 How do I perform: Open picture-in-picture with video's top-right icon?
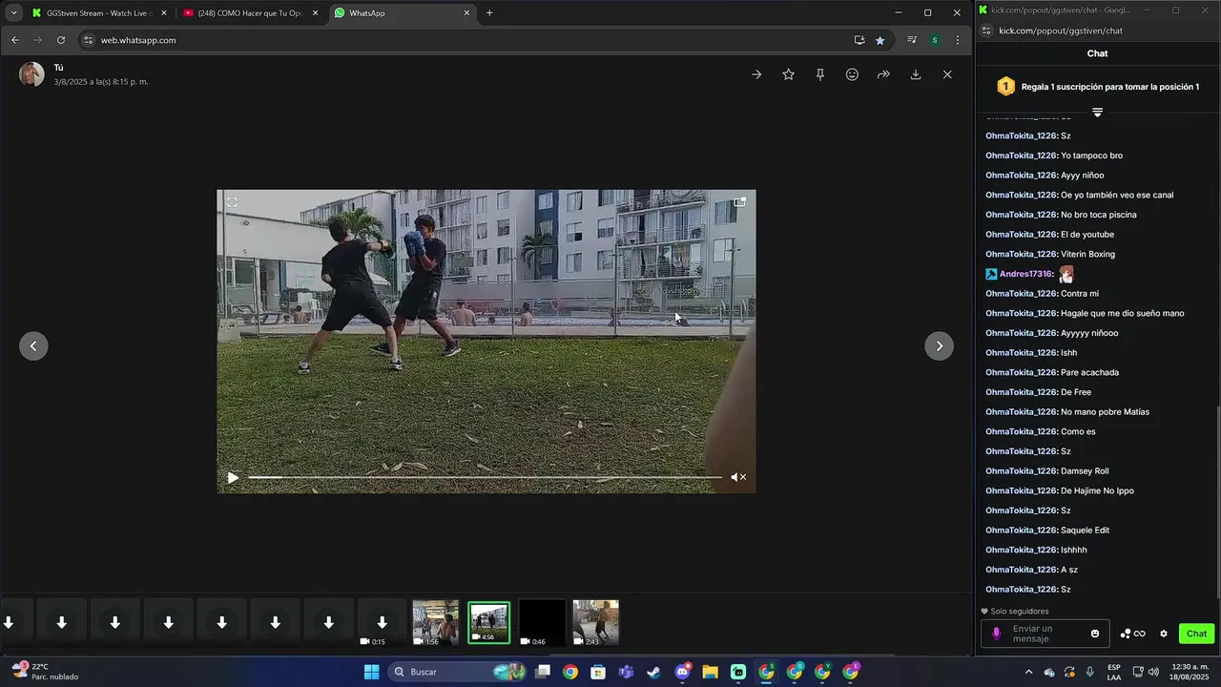739,202
